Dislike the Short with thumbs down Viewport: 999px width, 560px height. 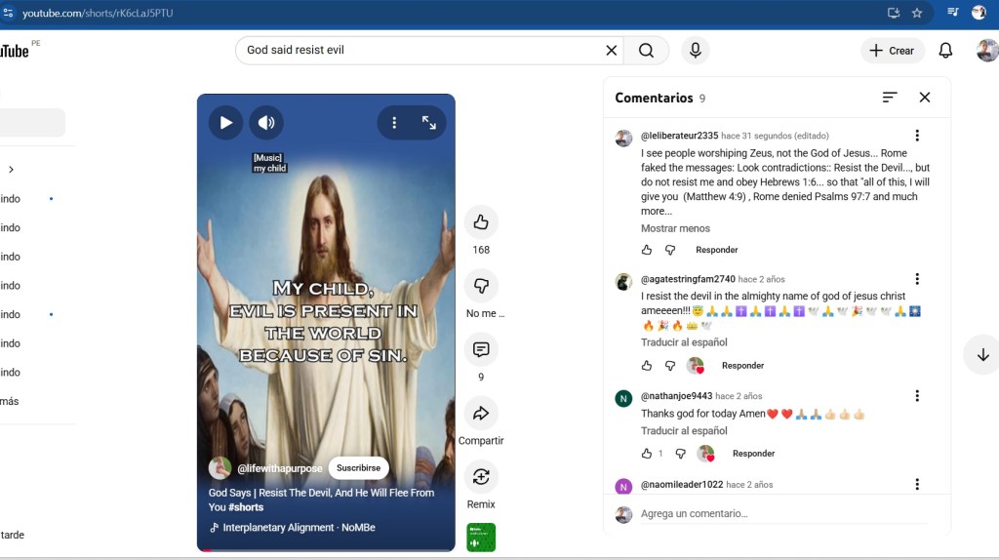[481, 286]
